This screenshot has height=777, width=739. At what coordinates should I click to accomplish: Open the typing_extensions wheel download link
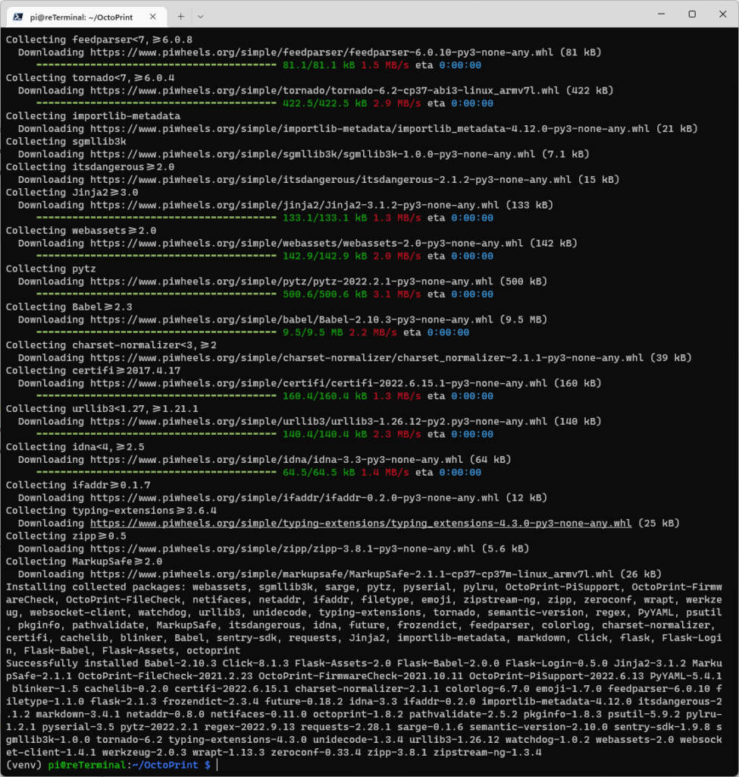pyautogui.click(x=361, y=524)
